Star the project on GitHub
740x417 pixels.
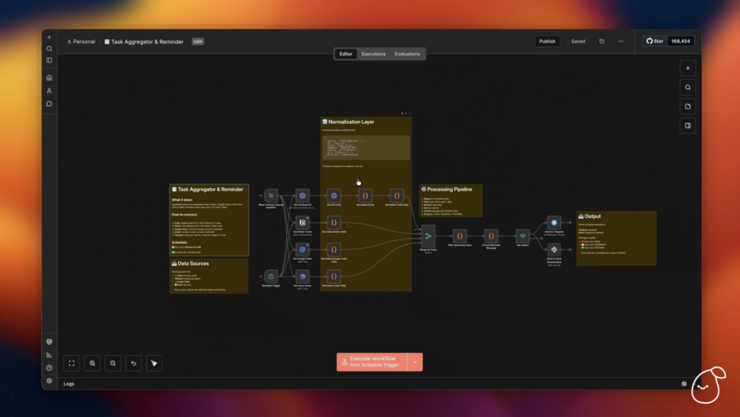point(655,41)
